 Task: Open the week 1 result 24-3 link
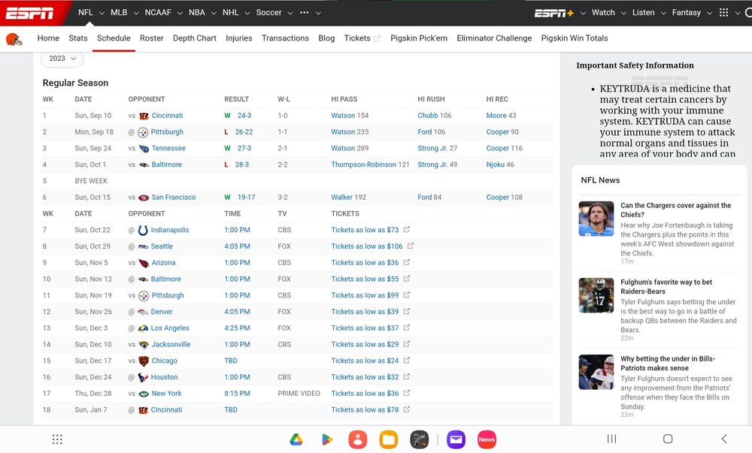point(244,116)
